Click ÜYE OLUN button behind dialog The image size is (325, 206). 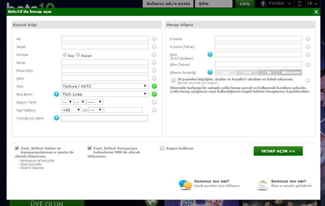click(47, 203)
